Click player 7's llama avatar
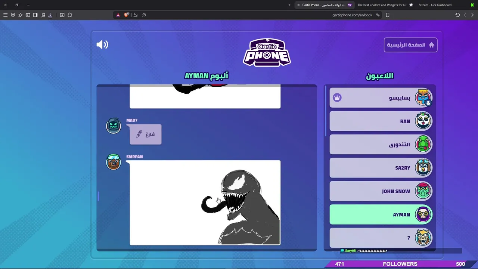 (423, 238)
